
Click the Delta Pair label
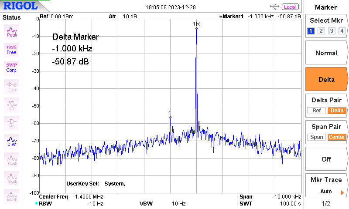(326, 100)
